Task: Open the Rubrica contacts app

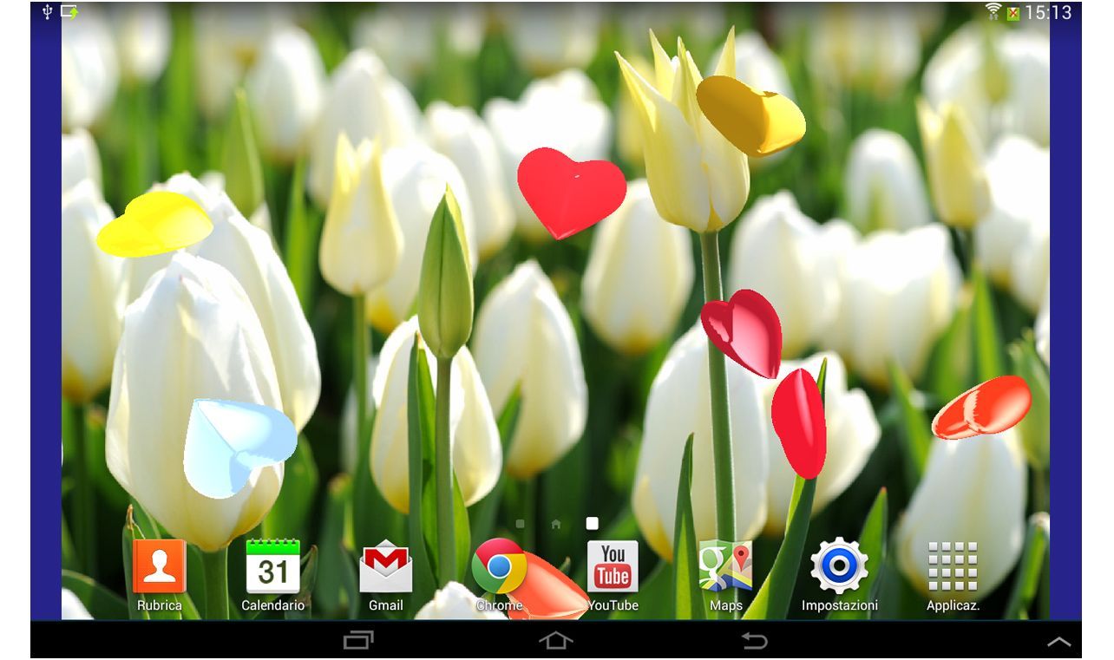Action: (160, 567)
